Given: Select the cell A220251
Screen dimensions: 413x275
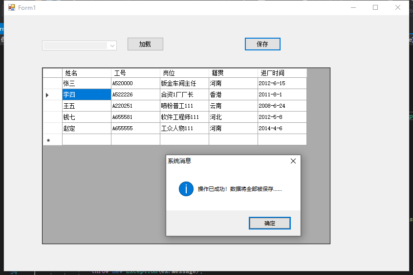Looking at the screenshot, I should 135,106.
